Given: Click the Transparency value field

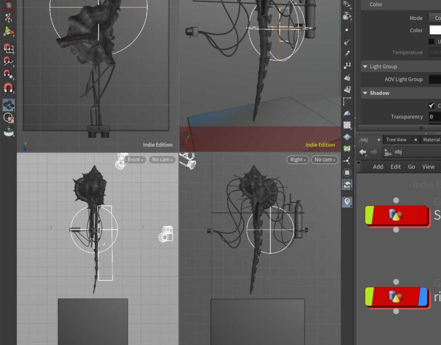Looking at the screenshot, I should tap(434, 117).
